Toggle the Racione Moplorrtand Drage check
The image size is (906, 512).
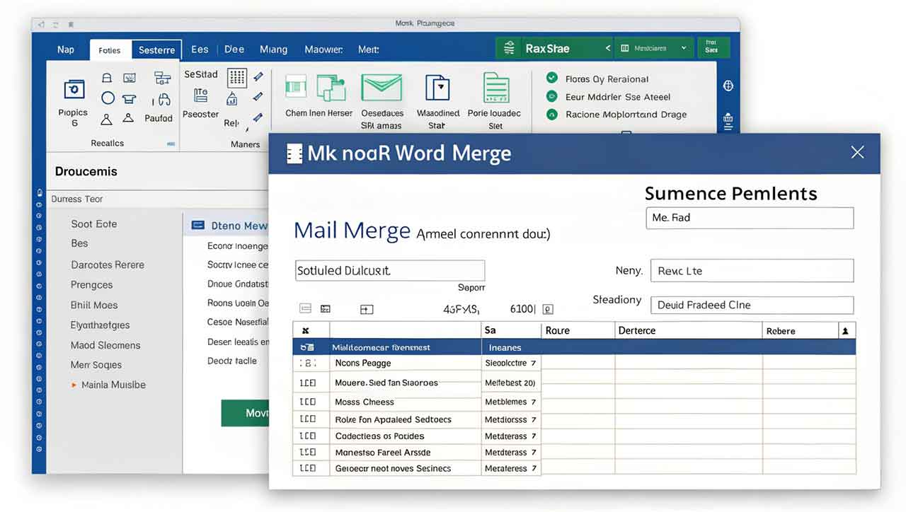tap(552, 114)
